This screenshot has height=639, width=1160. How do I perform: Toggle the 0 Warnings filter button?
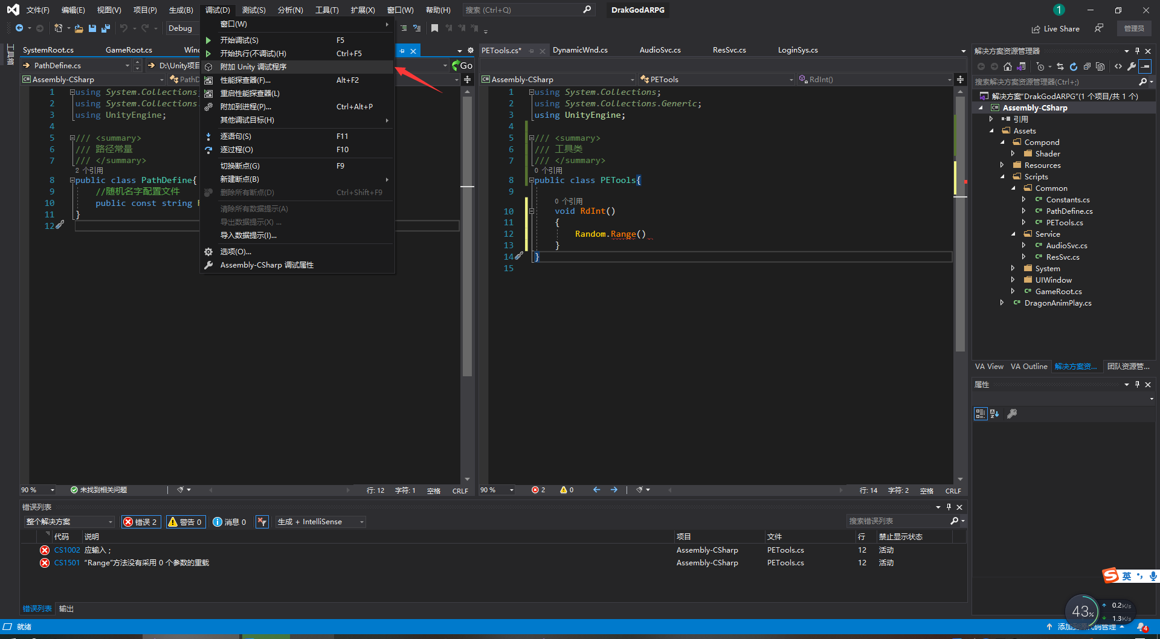(185, 522)
